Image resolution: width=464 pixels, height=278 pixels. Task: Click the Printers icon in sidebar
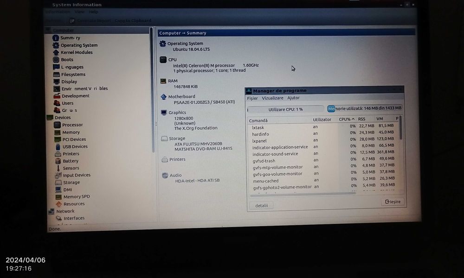(x=58, y=154)
